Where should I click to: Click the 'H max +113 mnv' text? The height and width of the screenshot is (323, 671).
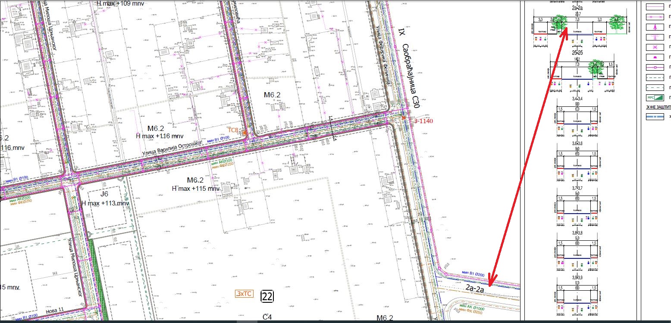pyautogui.click(x=106, y=203)
